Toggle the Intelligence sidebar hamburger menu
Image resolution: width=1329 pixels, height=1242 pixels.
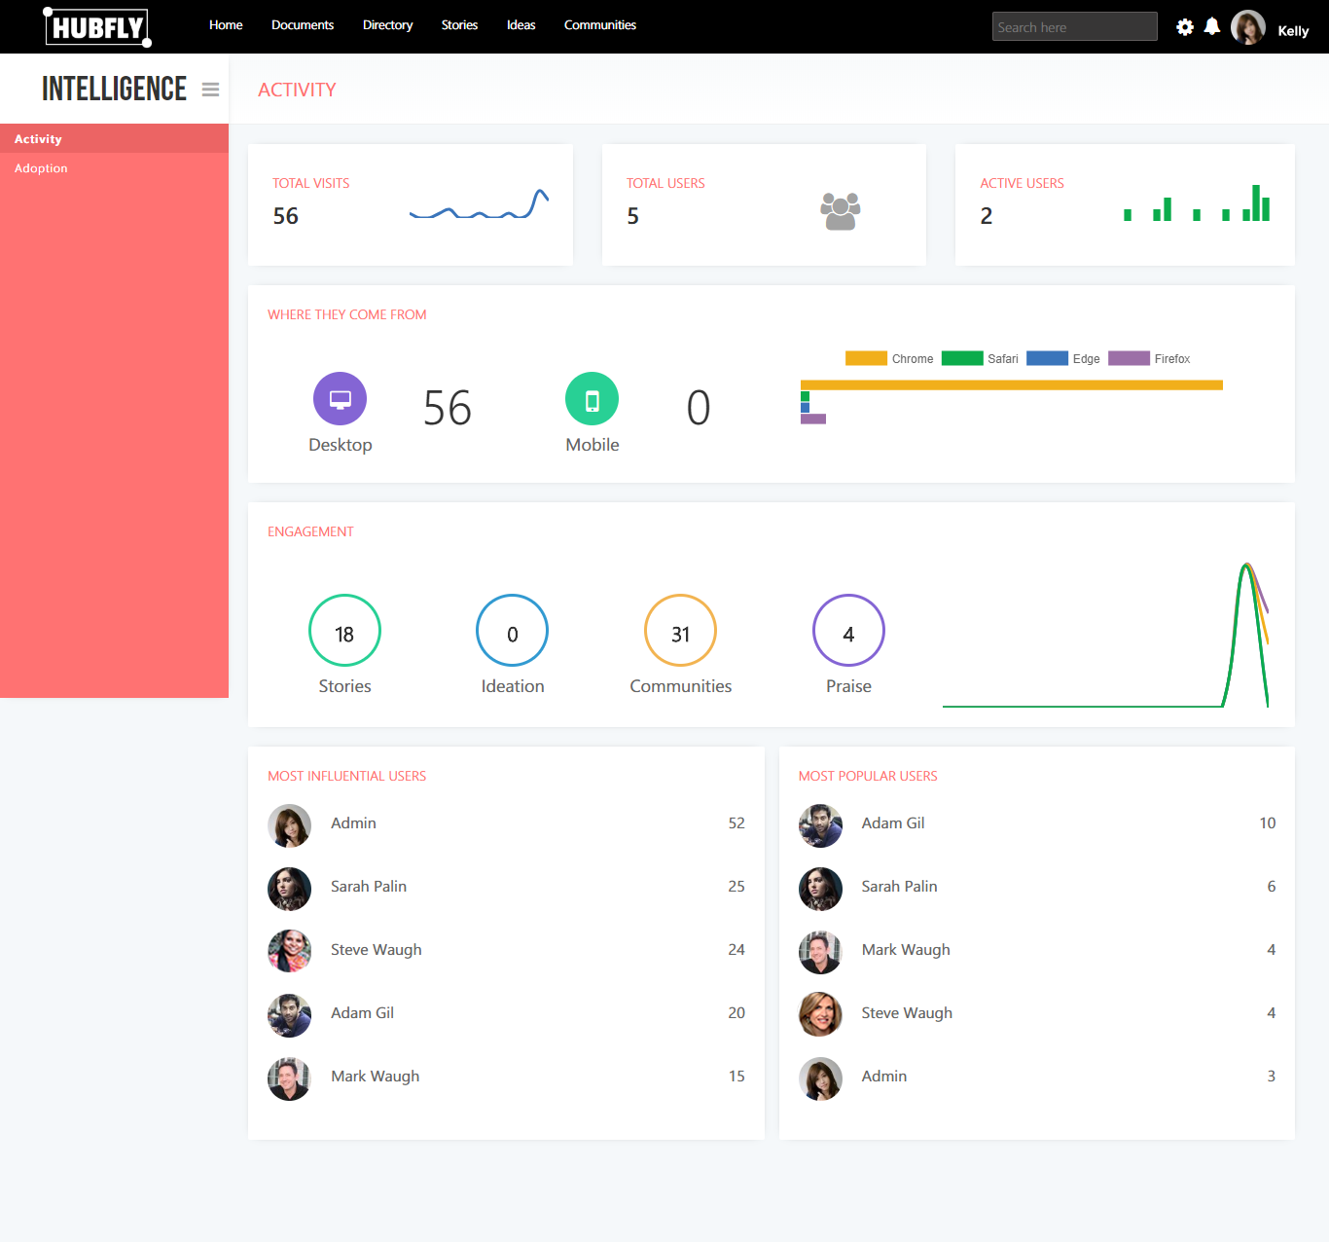pyautogui.click(x=210, y=89)
